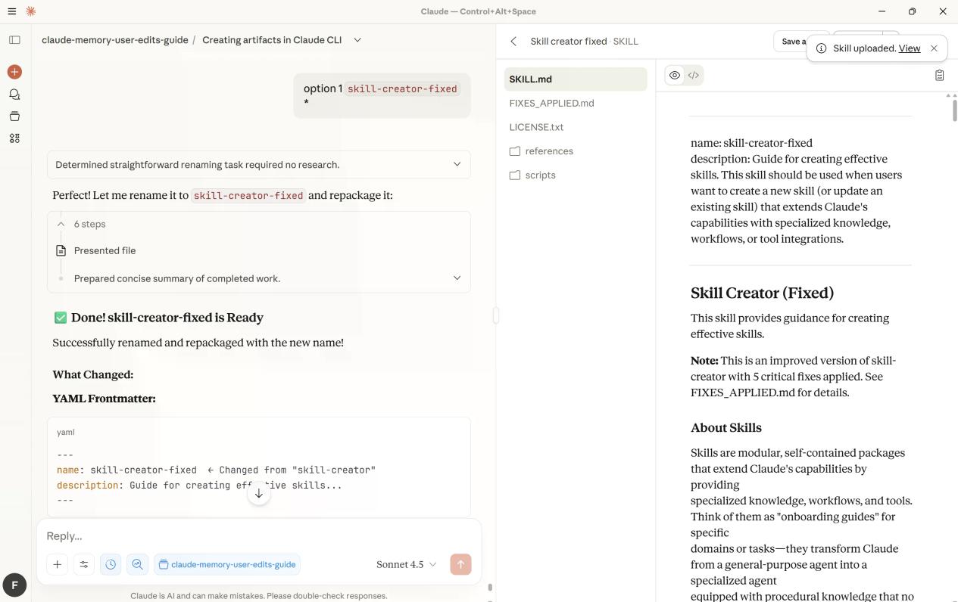Toggle extended thinking clock icon
The height and width of the screenshot is (602, 958).
111,564
